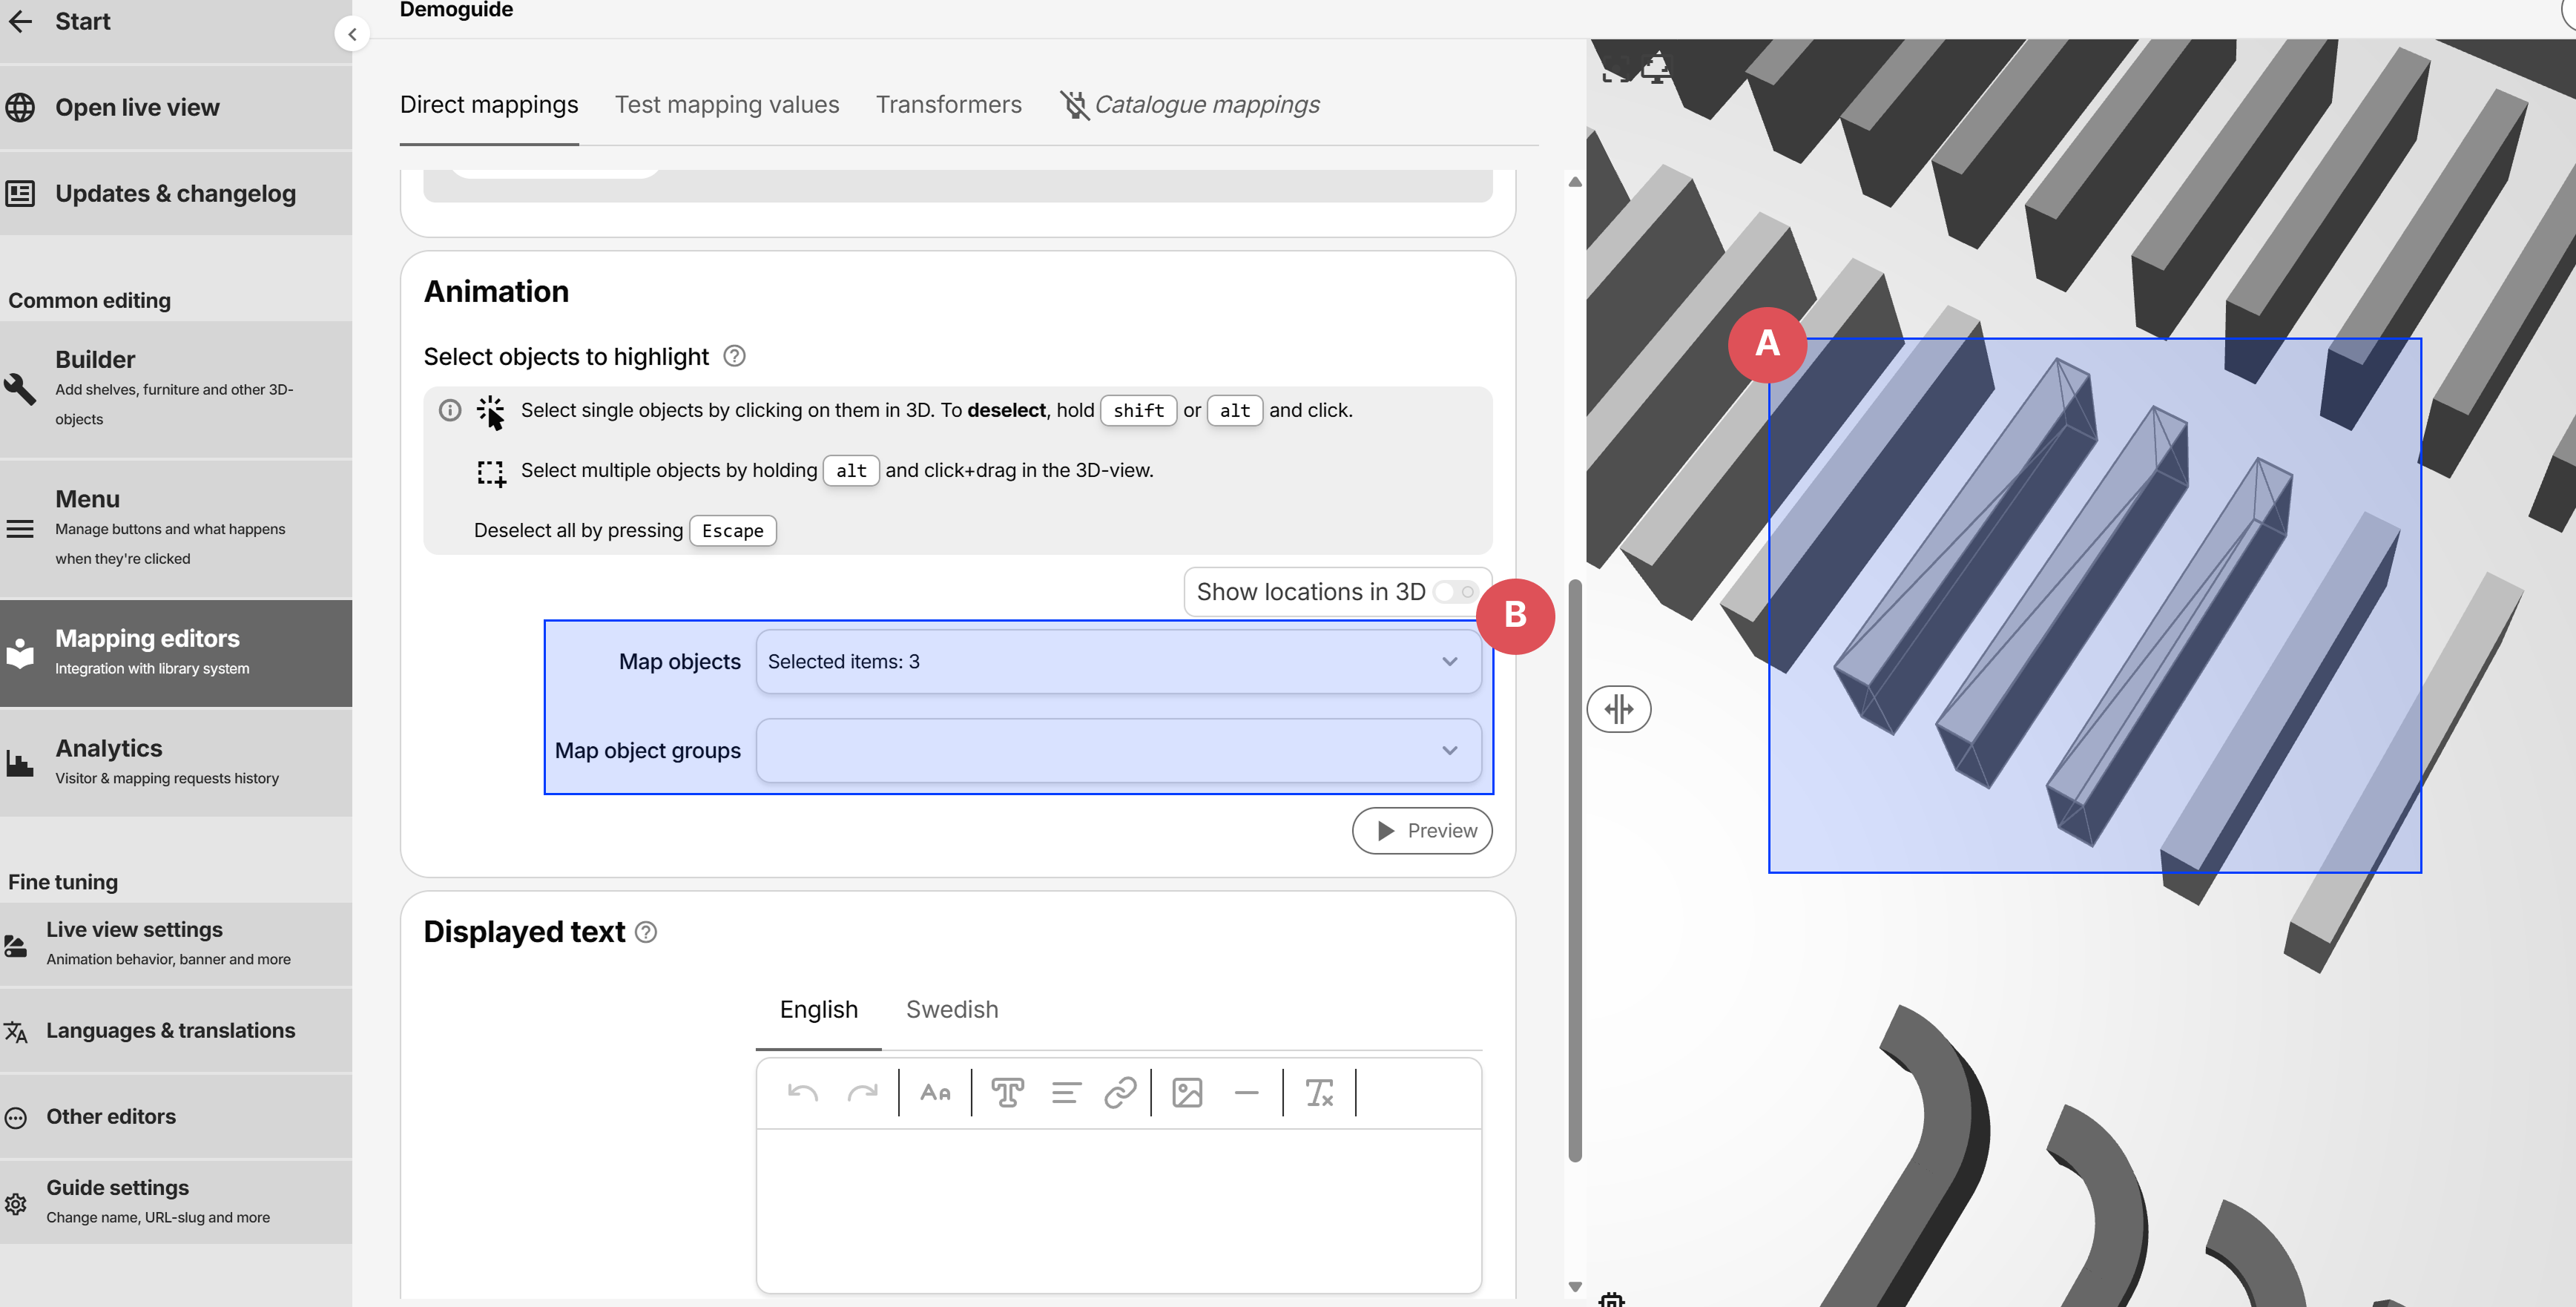Open the Menu editor from the sidebar
The width and height of the screenshot is (2576, 1307).
[88, 498]
